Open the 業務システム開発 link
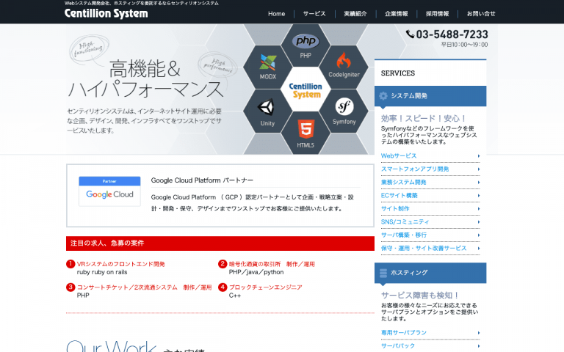 (404, 183)
